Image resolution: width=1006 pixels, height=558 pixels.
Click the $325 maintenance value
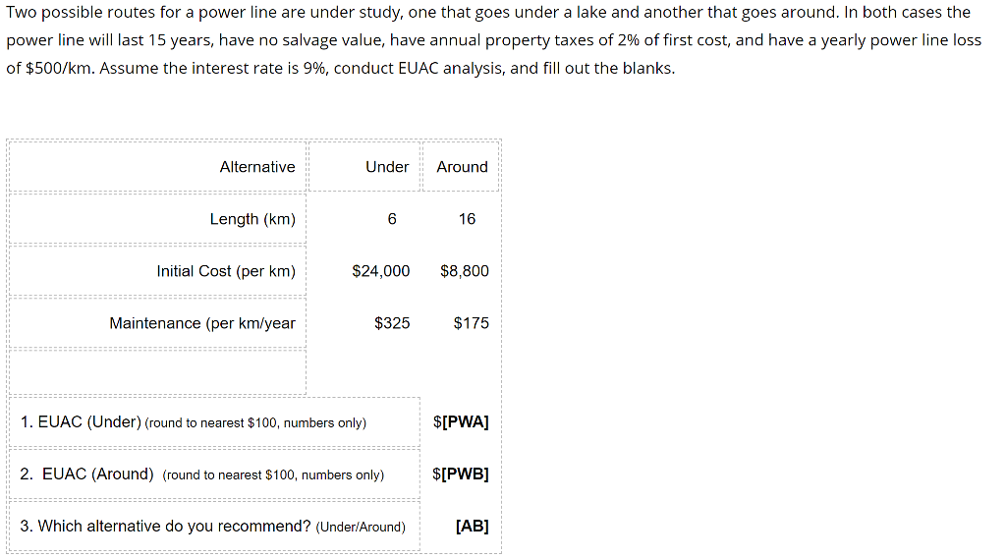(392, 322)
